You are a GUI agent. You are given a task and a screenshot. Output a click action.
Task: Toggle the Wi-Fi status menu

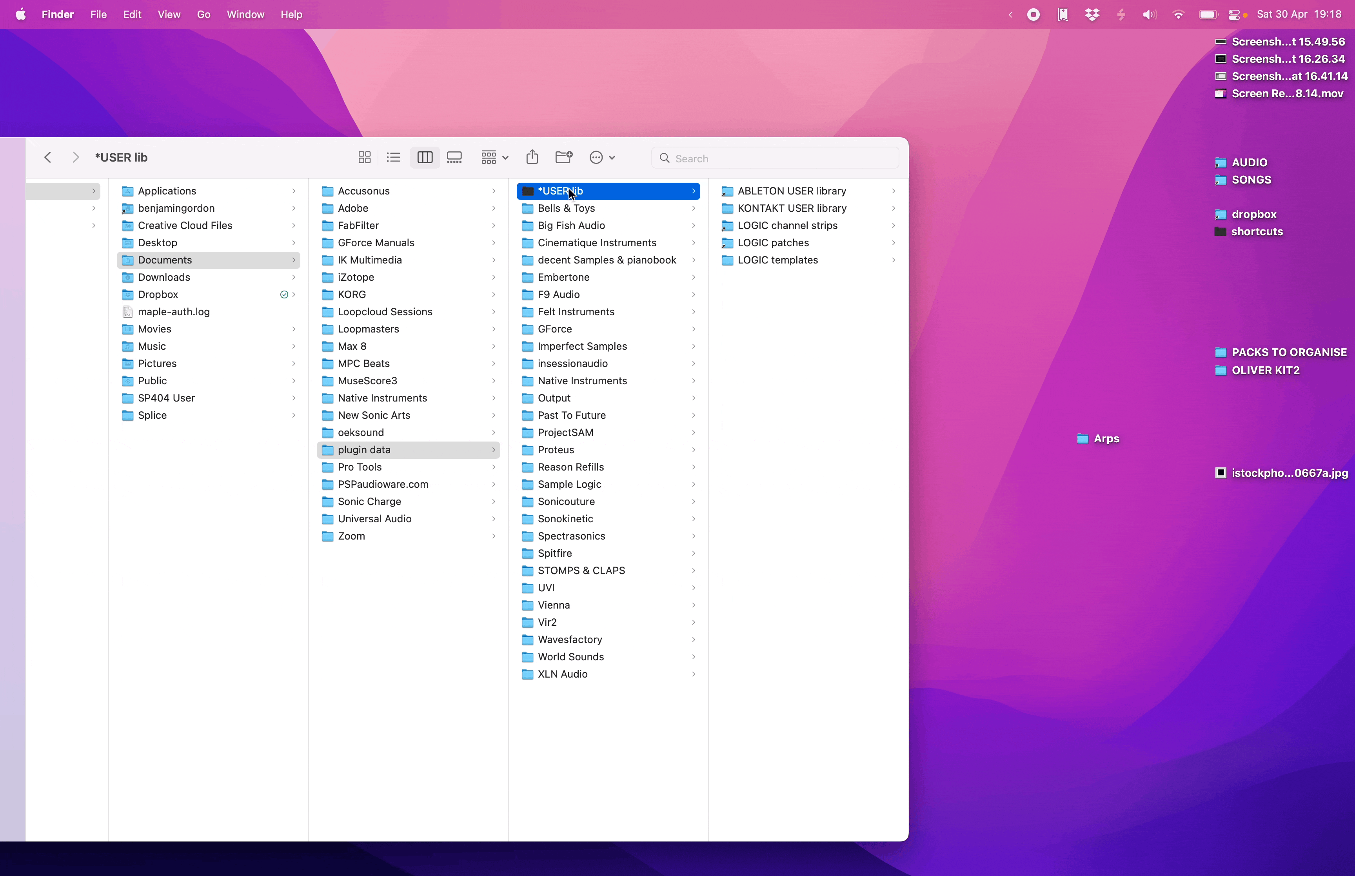(1178, 15)
